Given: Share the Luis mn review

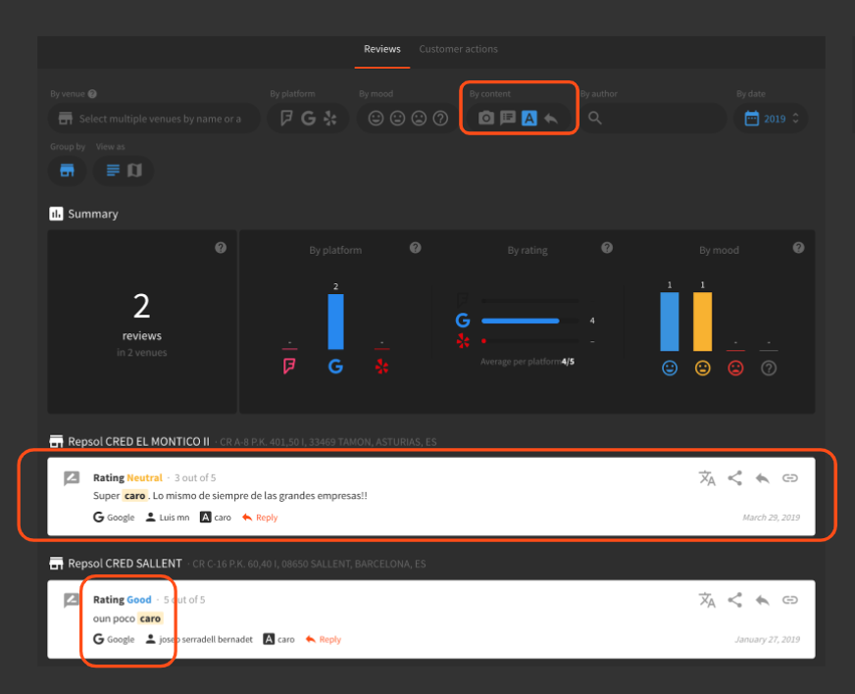Looking at the screenshot, I should (x=734, y=478).
